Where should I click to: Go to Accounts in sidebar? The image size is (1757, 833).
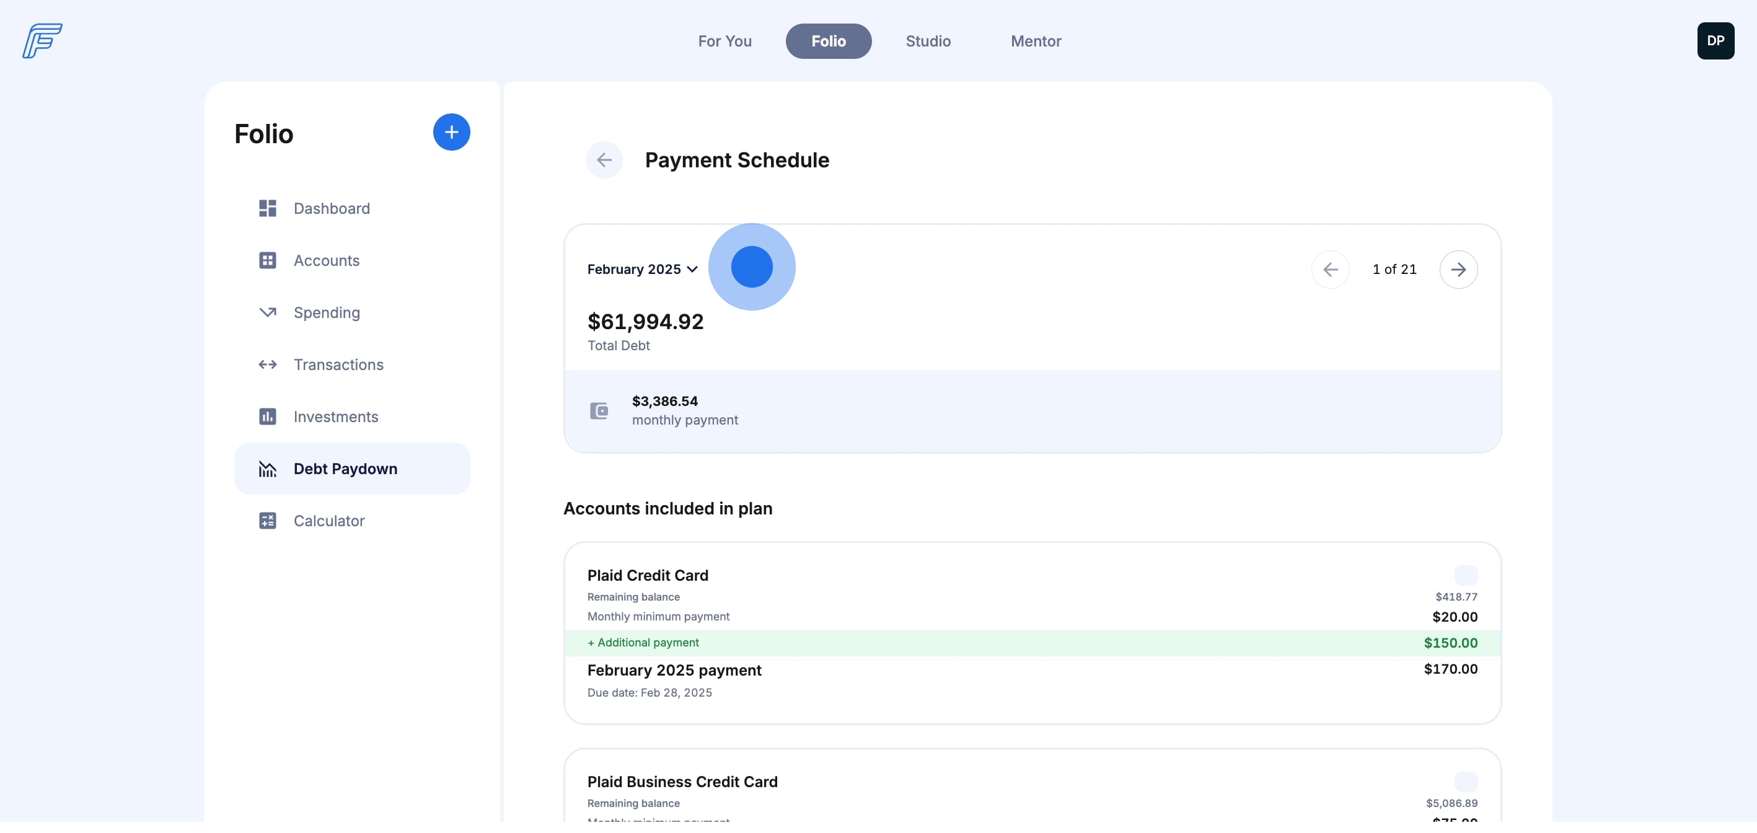coord(326,260)
